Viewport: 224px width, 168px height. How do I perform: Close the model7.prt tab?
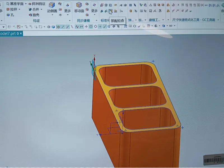click(21, 33)
